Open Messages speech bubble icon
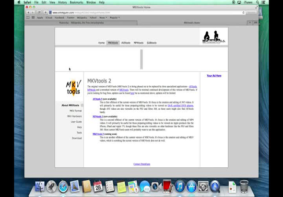 pos(145,186)
